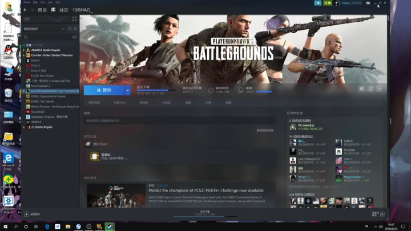Open the 社区 tab

coord(64,10)
